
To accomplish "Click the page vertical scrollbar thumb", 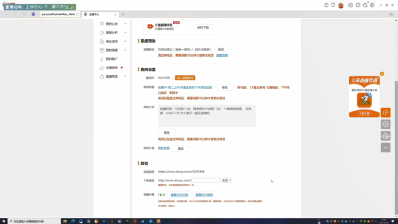I will [396, 148].
